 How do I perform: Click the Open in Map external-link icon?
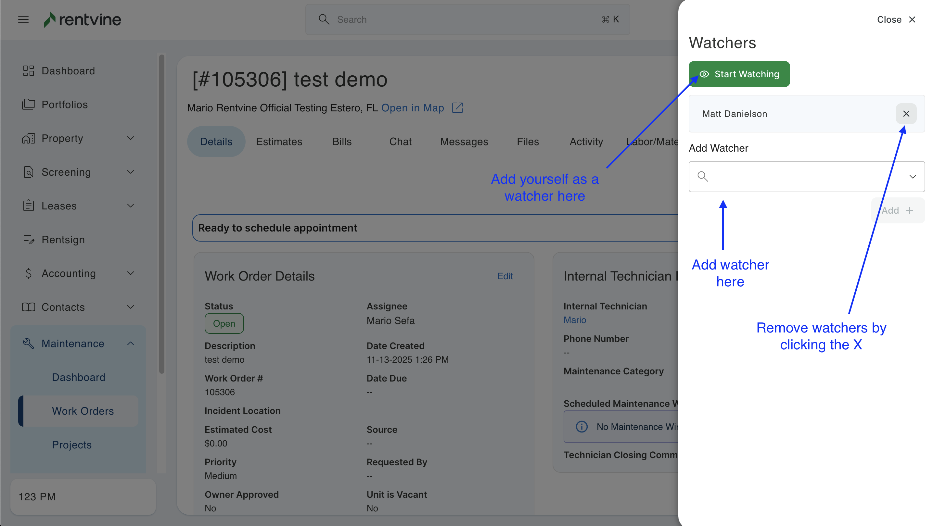457,107
